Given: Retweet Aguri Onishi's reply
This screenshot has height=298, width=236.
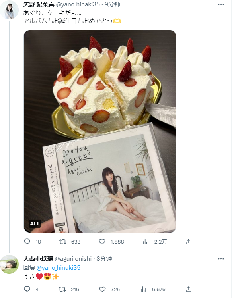Looking at the screenshot, I should (x=62, y=289).
